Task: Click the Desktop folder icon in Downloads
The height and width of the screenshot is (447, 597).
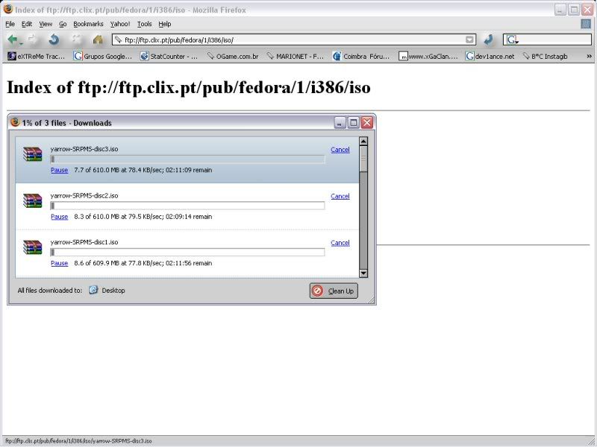Action: (x=93, y=291)
